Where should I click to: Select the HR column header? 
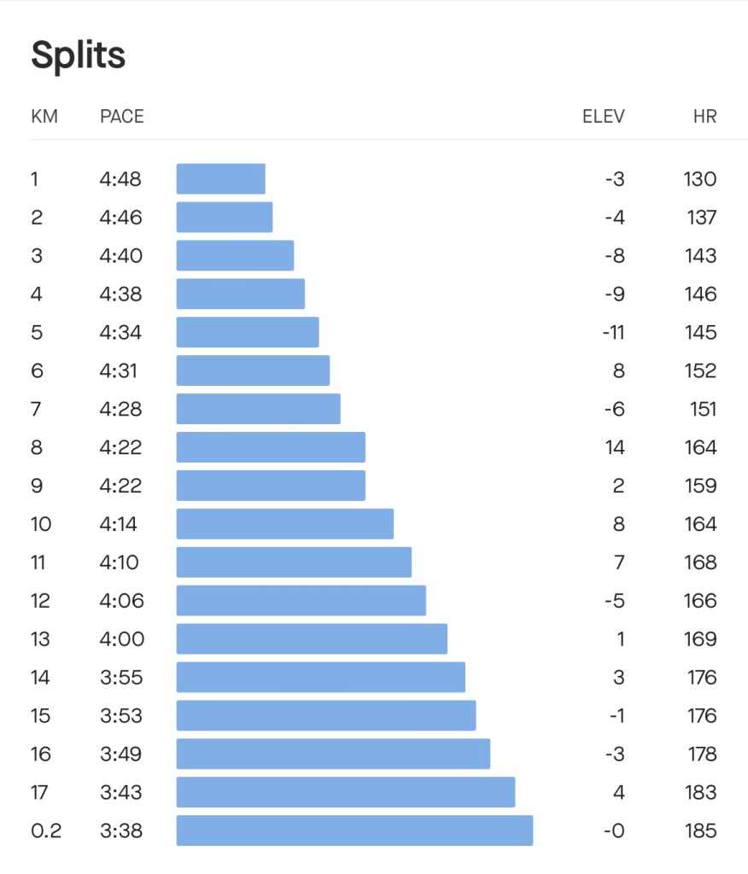[704, 117]
